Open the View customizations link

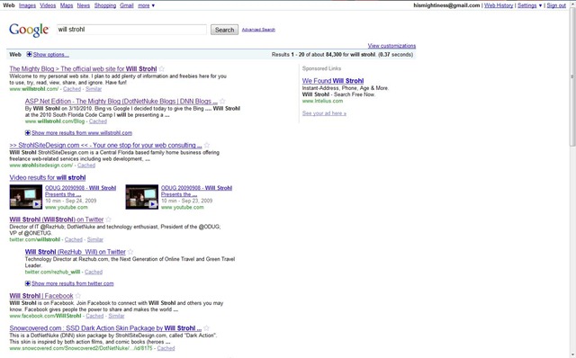pyautogui.click(x=392, y=46)
